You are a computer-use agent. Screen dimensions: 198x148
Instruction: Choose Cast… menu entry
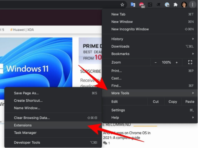pyautogui.click(x=150, y=78)
